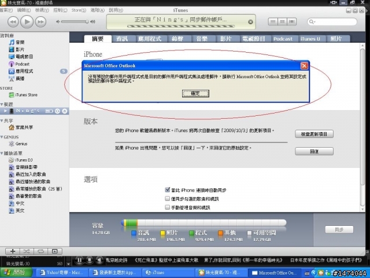Open the 中文 playlist
This screenshot has height=278, width=370.
pos(17,203)
